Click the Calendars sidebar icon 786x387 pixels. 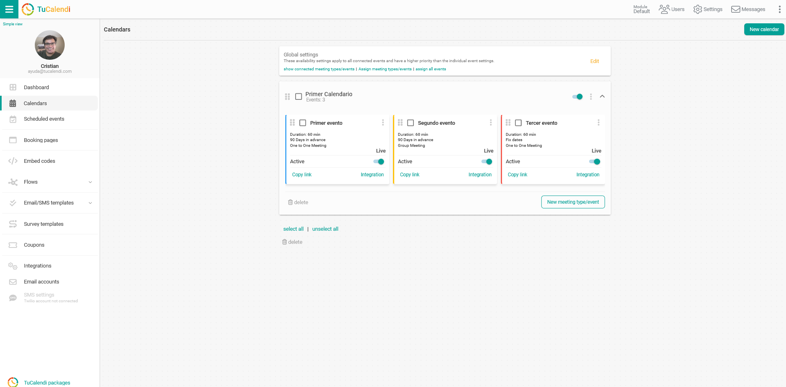pos(13,103)
